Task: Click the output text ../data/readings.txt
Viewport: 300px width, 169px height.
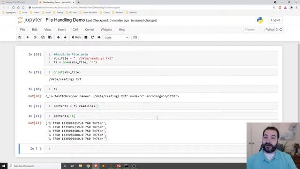Action: coord(63,79)
